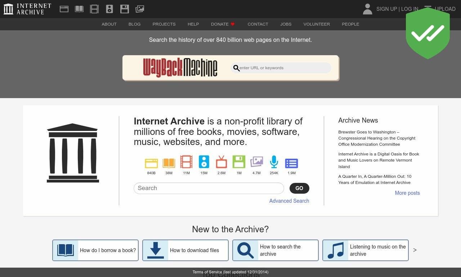This screenshot has width=461, height=277.
Task: Open How to download files card
Action: point(185,250)
